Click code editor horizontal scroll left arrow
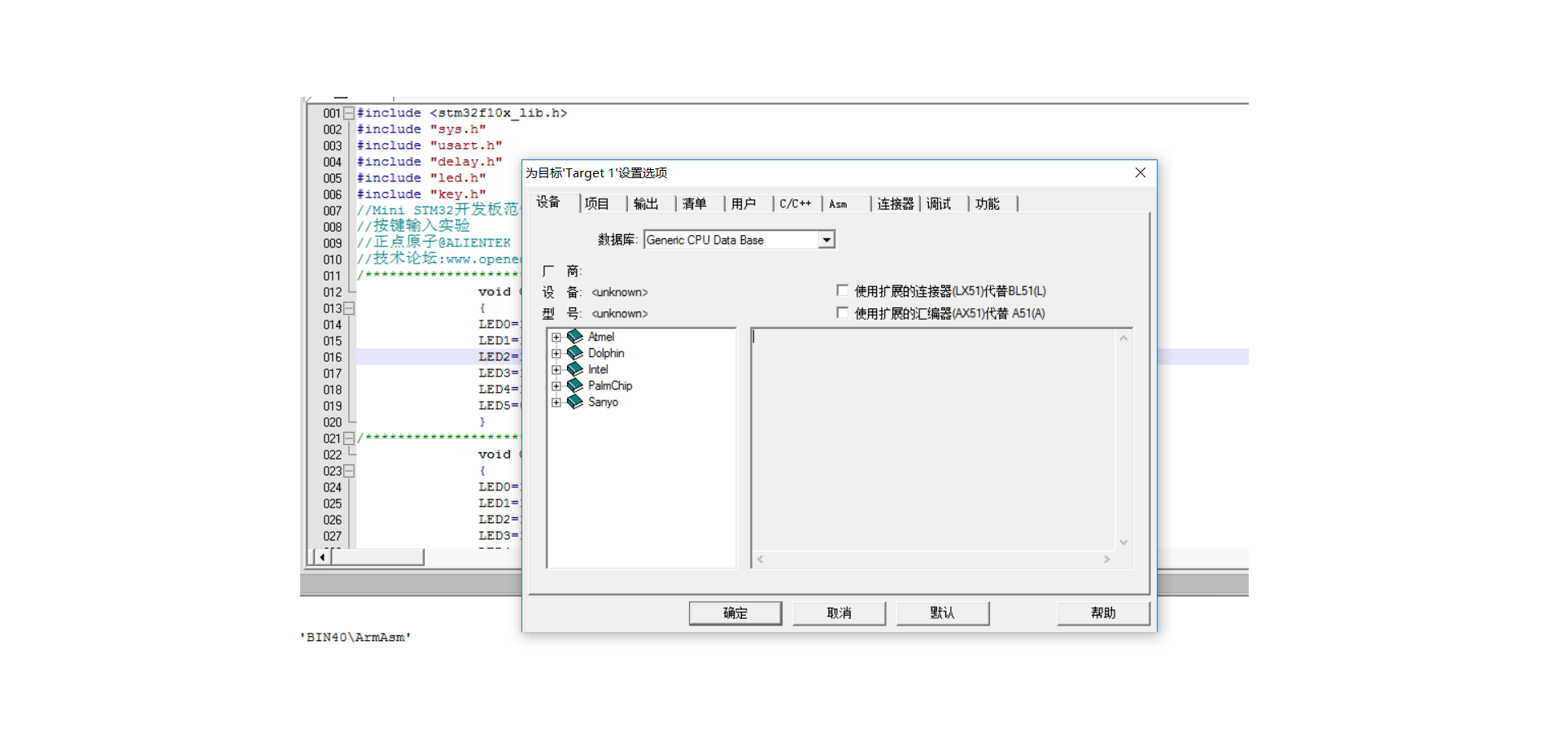This screenshot has height=754, width=1557. (322, 557)
